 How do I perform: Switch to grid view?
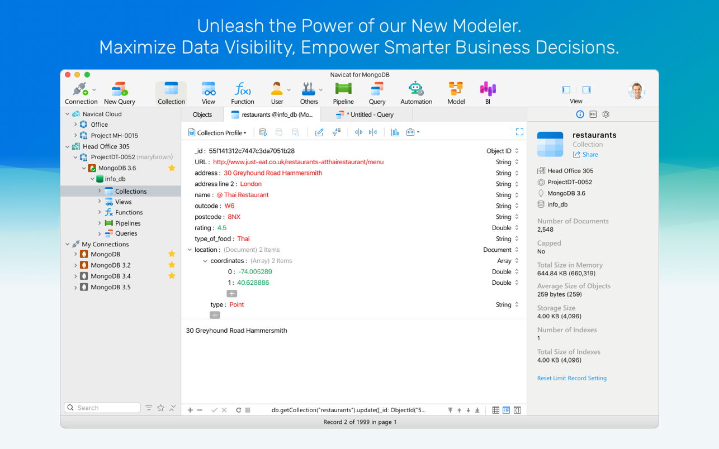click(x=495, y=410)
